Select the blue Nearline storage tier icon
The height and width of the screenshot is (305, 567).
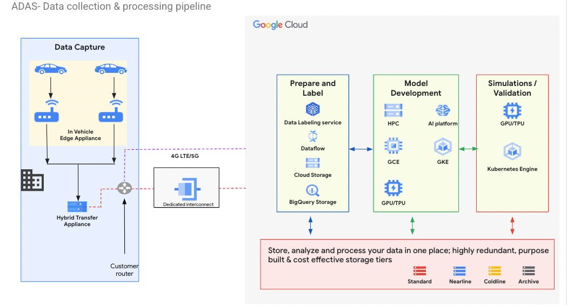click(459, 271)
